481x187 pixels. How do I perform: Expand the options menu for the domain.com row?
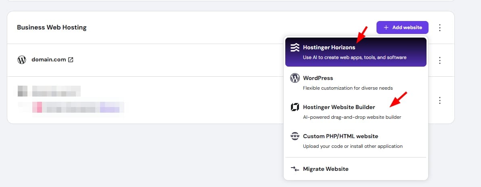tap(440, 60)
